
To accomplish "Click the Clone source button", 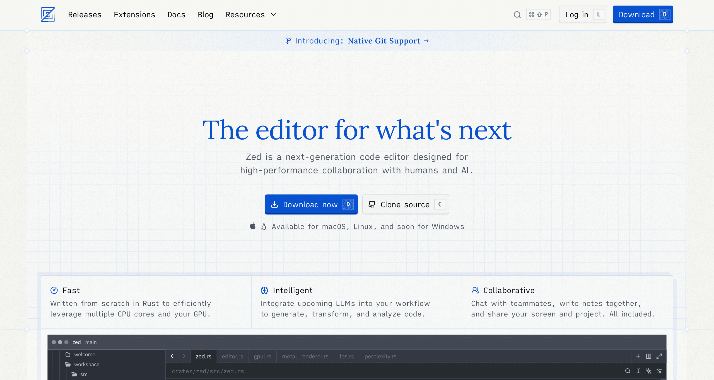I will pos(406,204).
